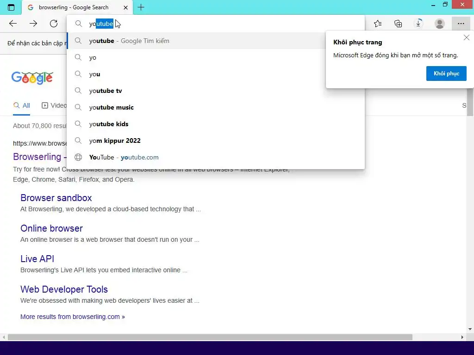Viewport: 474px width, 355px height.
Task: Click the horizontal scrollbar left arrow
Action: coord(4,337)
